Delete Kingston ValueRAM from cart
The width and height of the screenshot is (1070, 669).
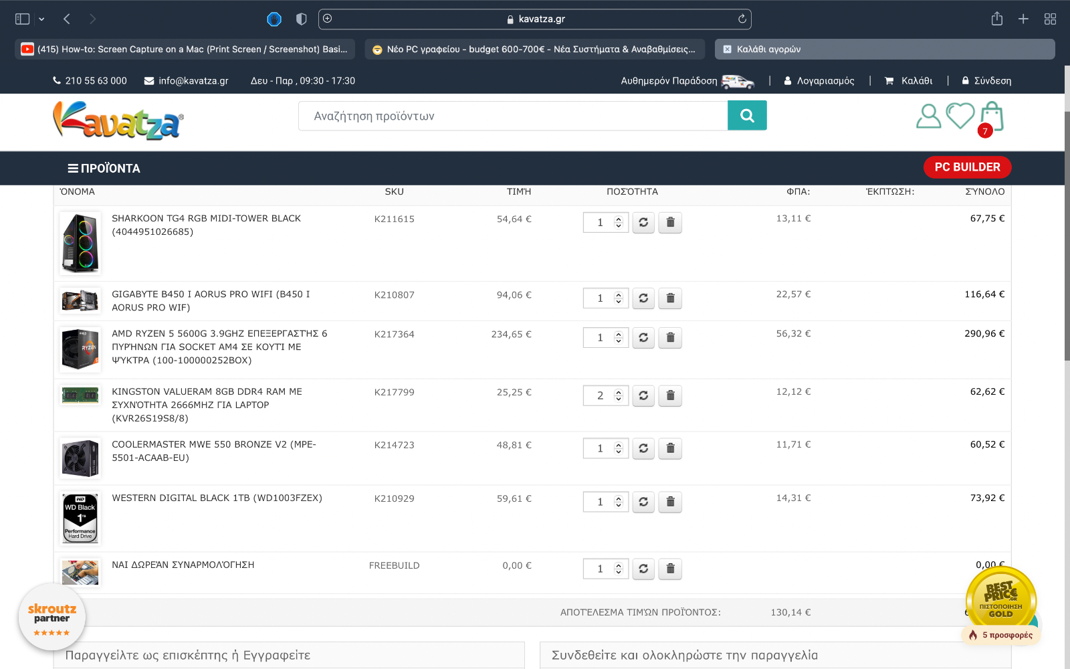coord(670,395)
